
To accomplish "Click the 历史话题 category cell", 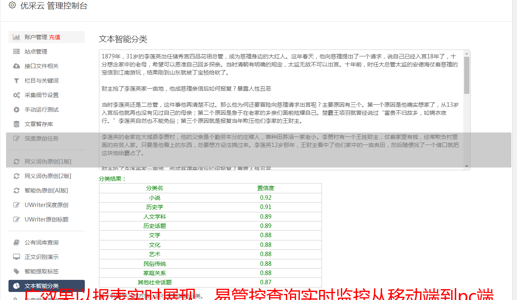I will click(155, 226).
